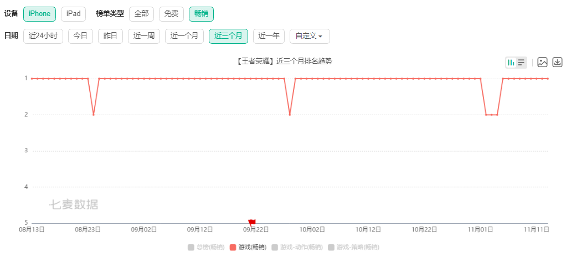Switch to bar chart view icon
The image size is (566, 257).
pyautogui.click(x=511, y=63)
